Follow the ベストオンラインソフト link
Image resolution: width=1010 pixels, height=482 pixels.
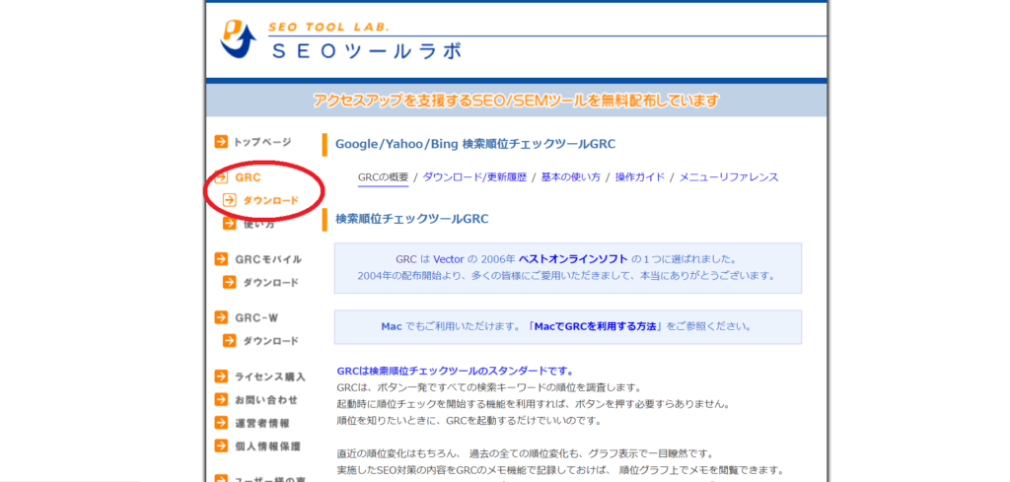tap(573, 259)
